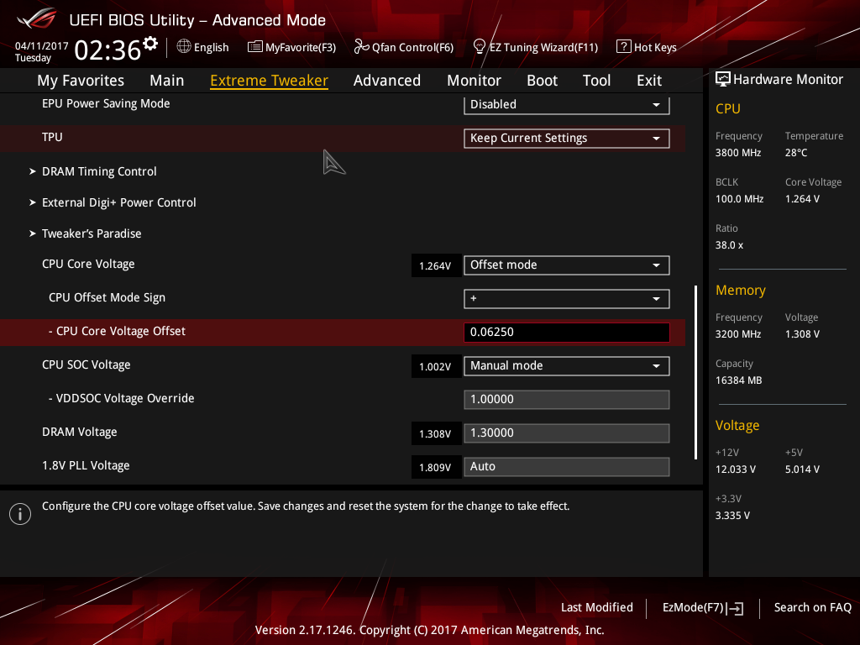860x645 pixels.
Task: Click the globe language icon
Action: click(x=184, y=47)
